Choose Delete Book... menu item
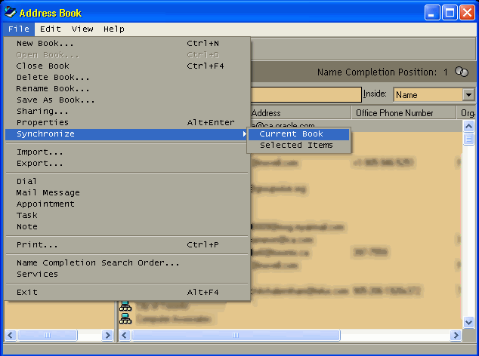 [127, 78]
